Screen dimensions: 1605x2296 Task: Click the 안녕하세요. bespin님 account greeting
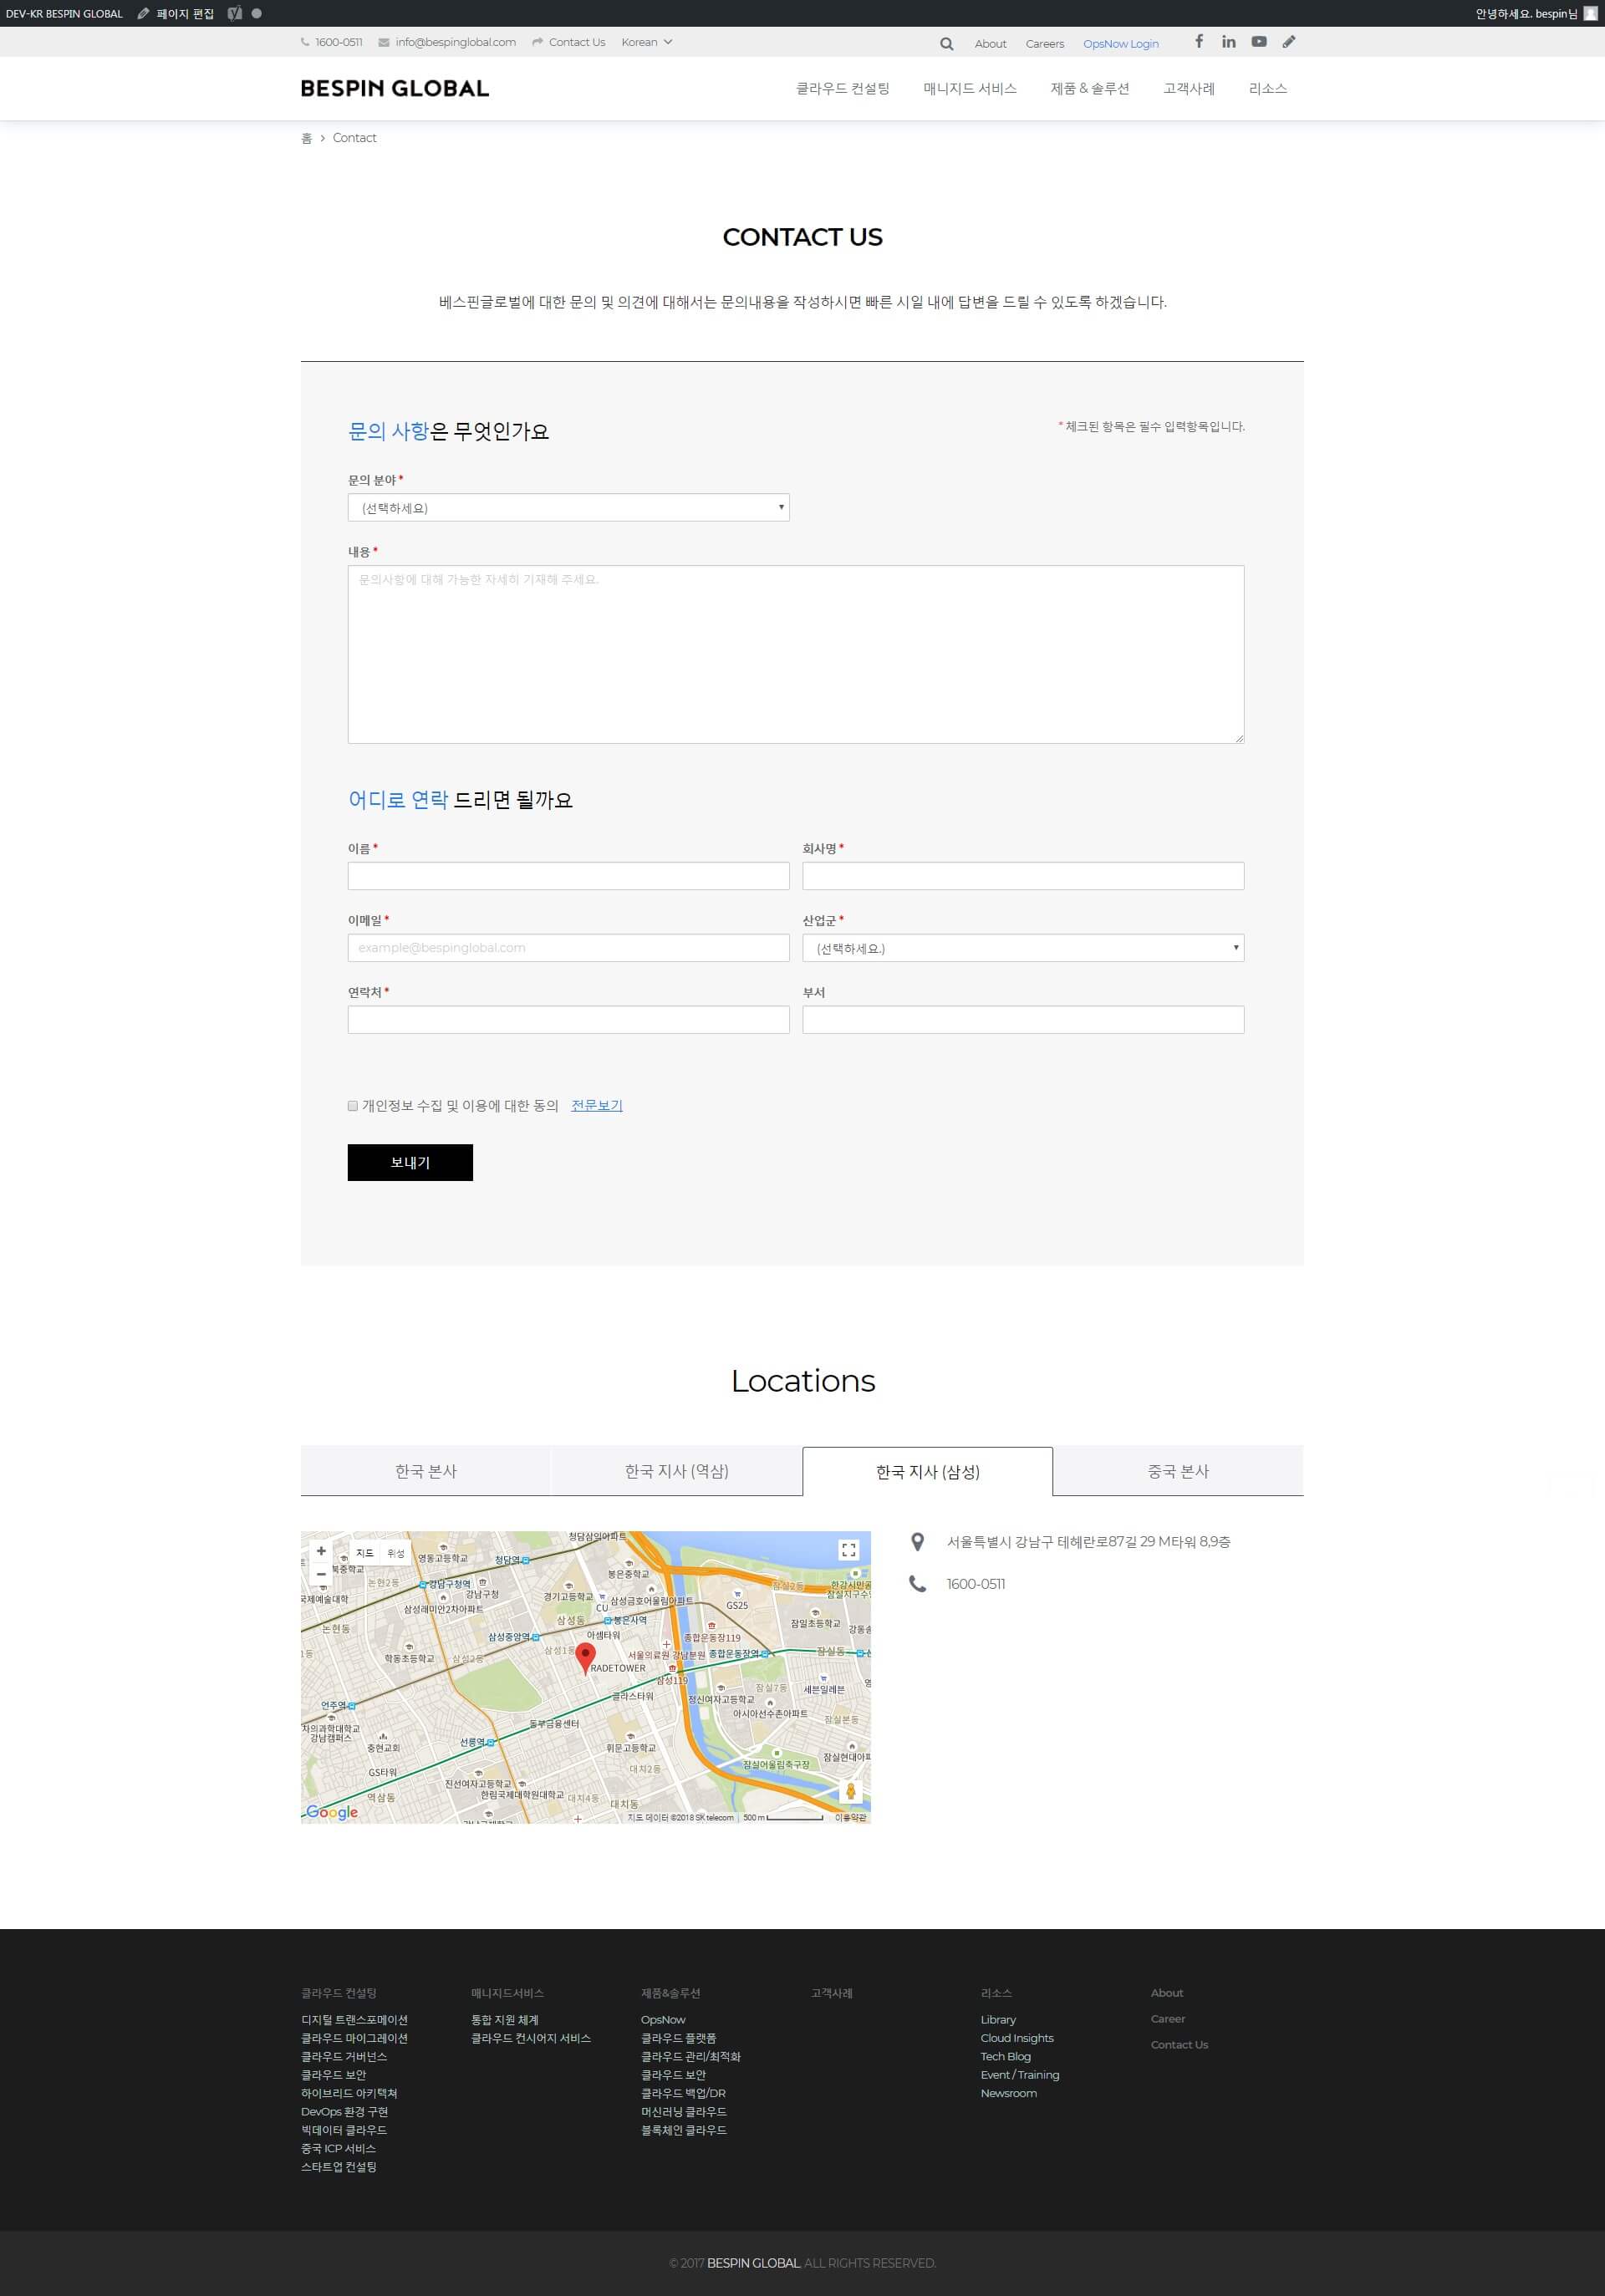tap(1526, 13)
